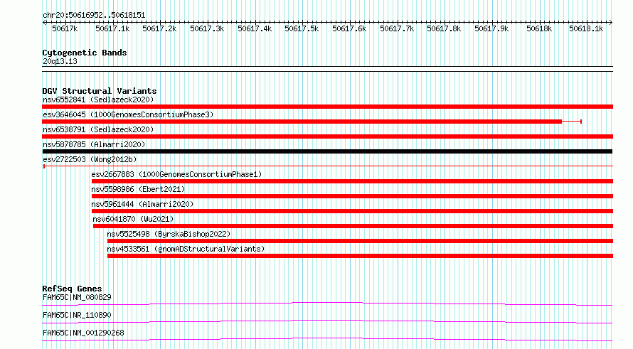Click the red bar under nsv5961444

tap(353, 211)
